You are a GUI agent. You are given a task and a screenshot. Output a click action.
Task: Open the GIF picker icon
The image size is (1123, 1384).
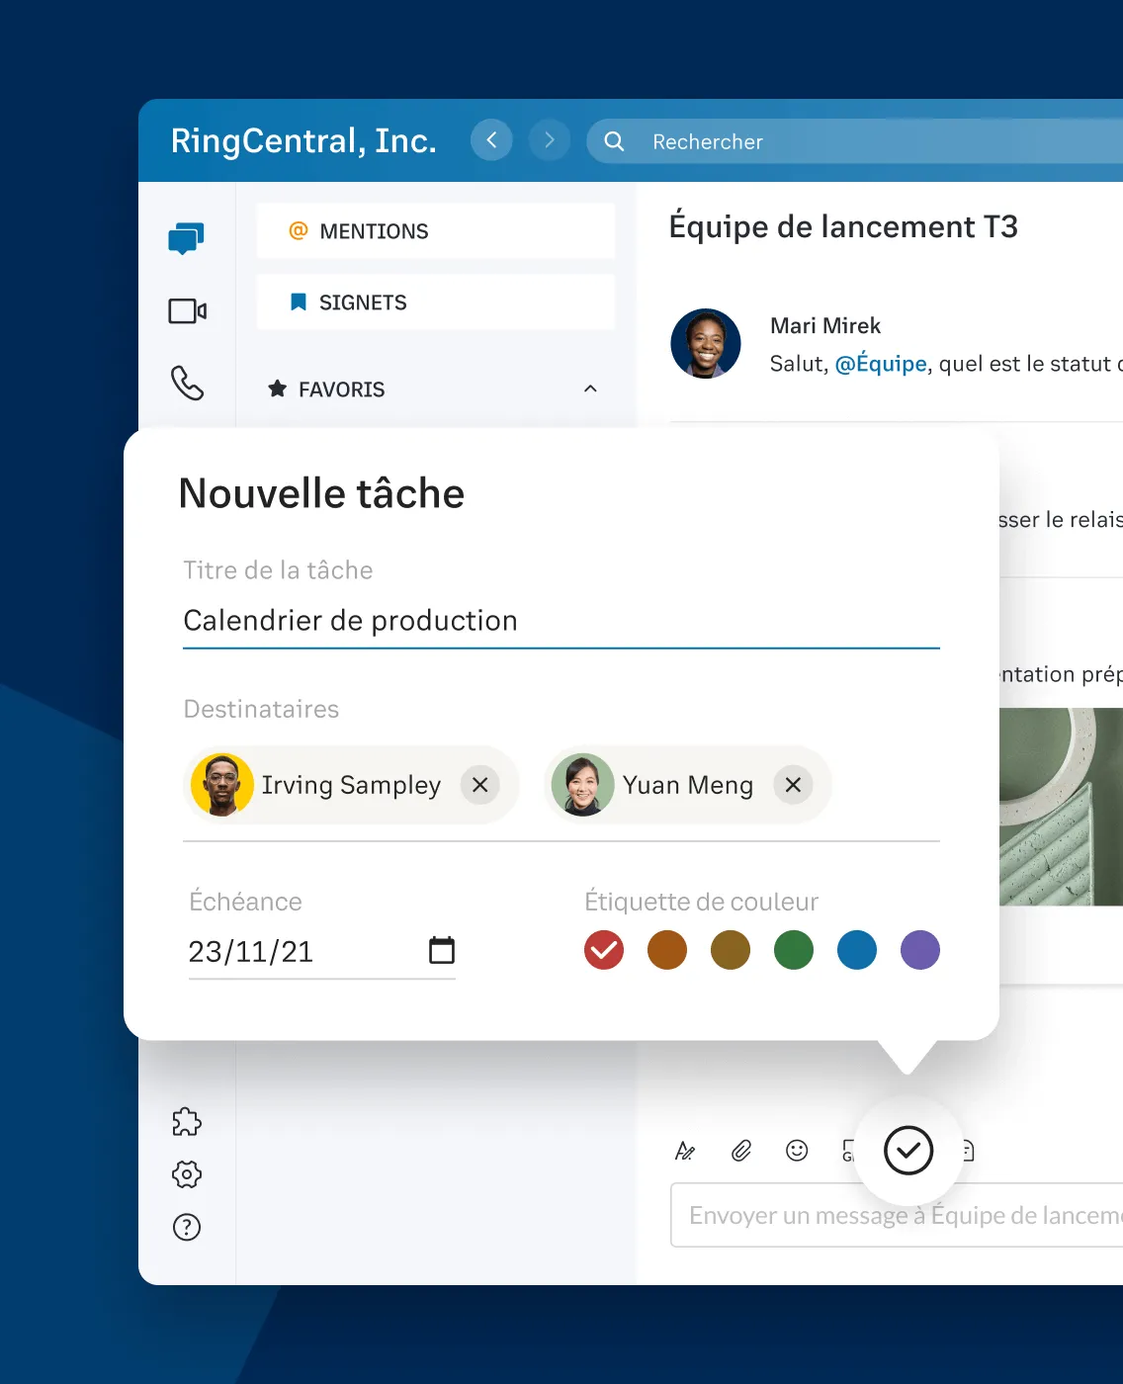(x=850, y=1151)
